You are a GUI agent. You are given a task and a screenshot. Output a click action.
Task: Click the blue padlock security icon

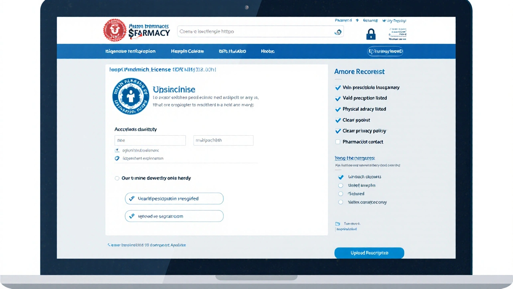(x=371, y=35)
